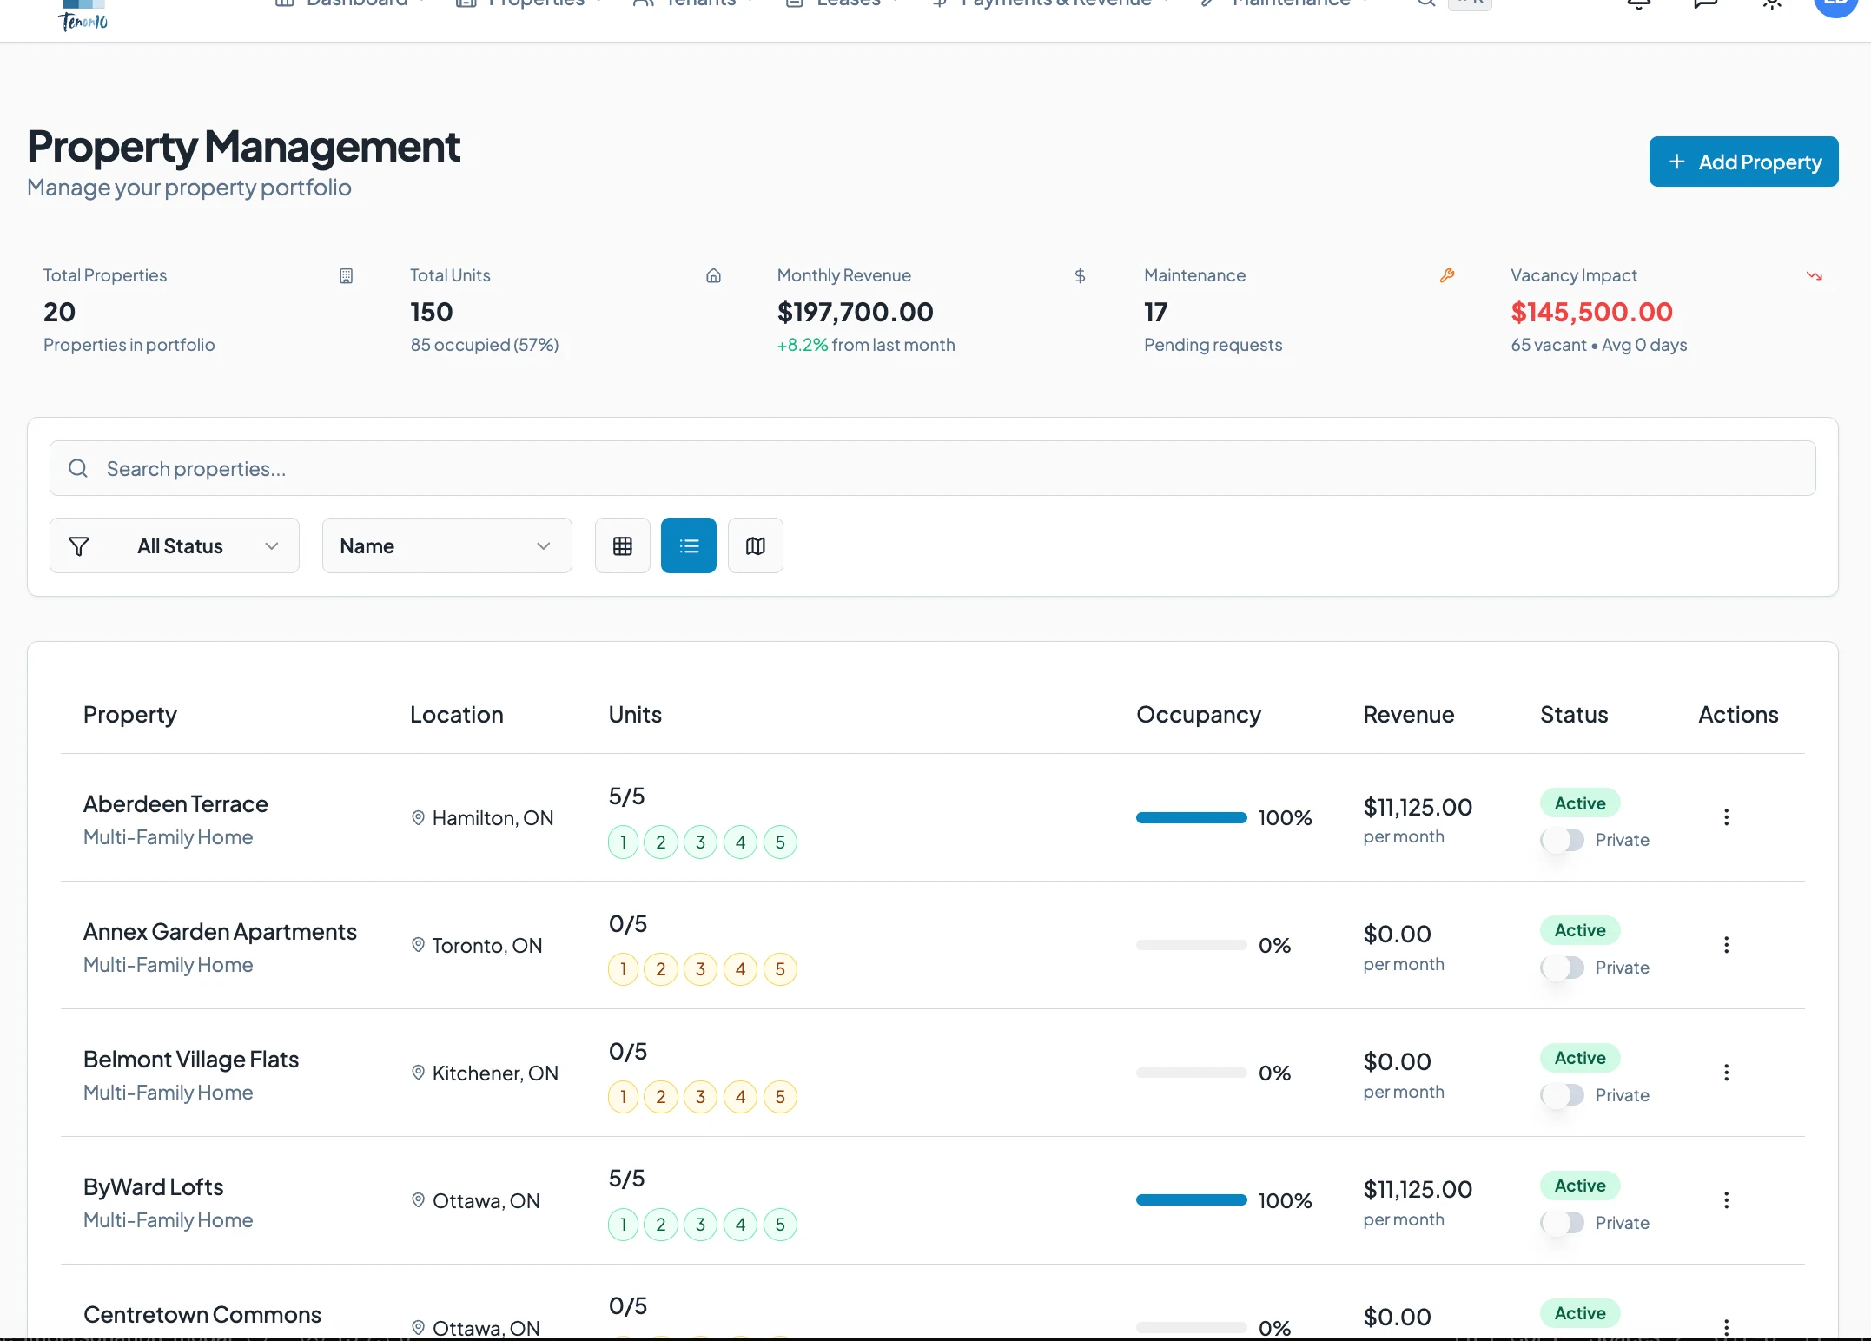The image size is (1871, 1341).
Task: Click the house icon on Total Units card
Action: [713, 276]
